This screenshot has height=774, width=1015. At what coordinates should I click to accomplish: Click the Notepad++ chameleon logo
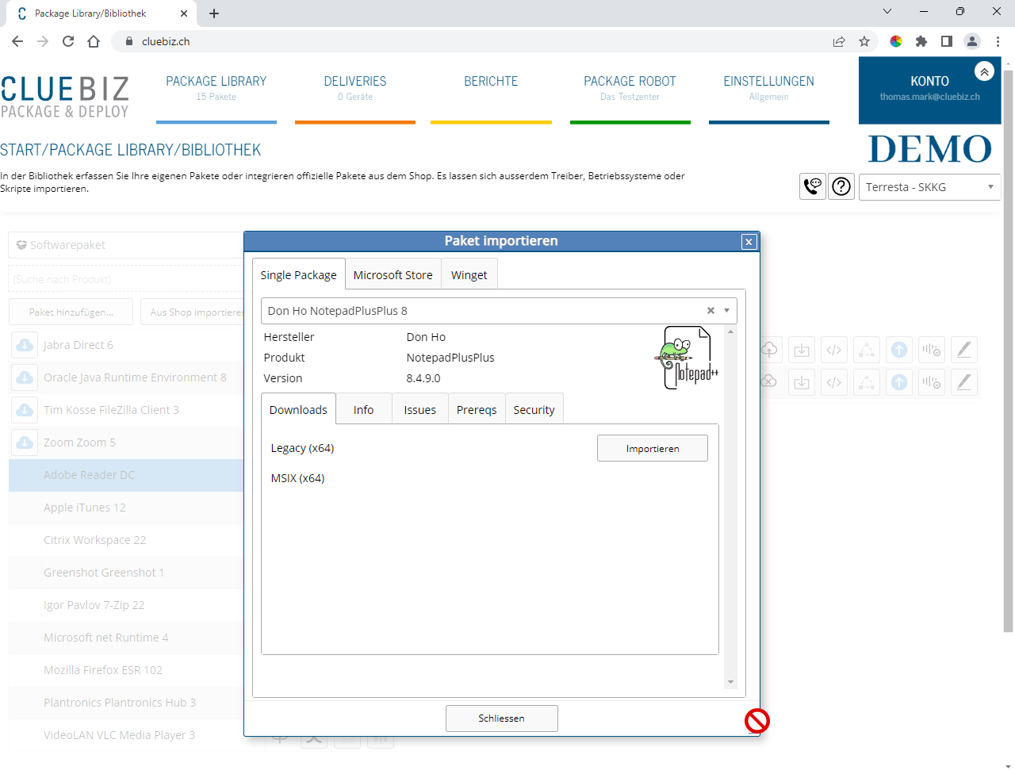pyautogui.click(x=687, y=358)
